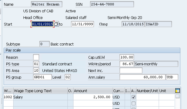
Task: Click the Cap.util.lvl field 100.00
Action: point(127,57)
